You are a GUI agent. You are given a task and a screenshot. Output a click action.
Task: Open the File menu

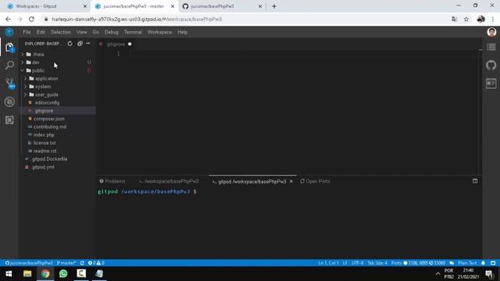click(27, 32)
